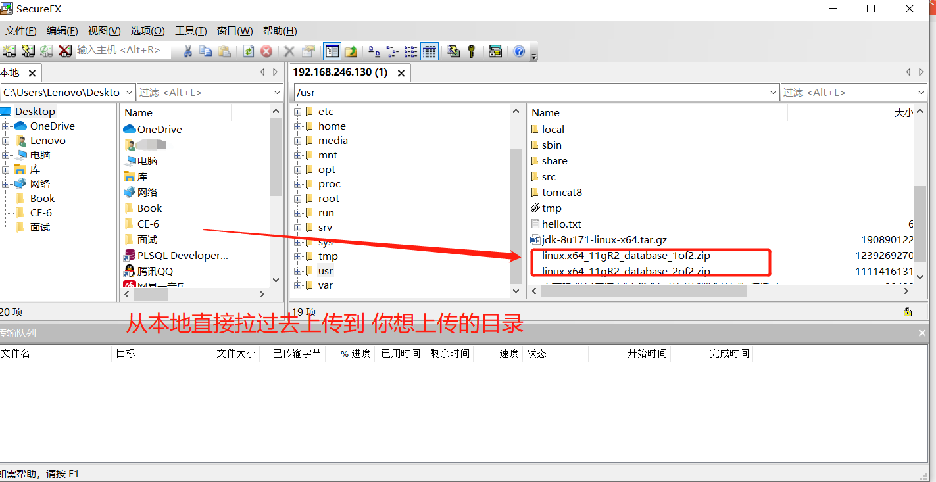Sort remote list by 大小 column
The width and height of the screenshot is (936, 482).
pos(903,113)
